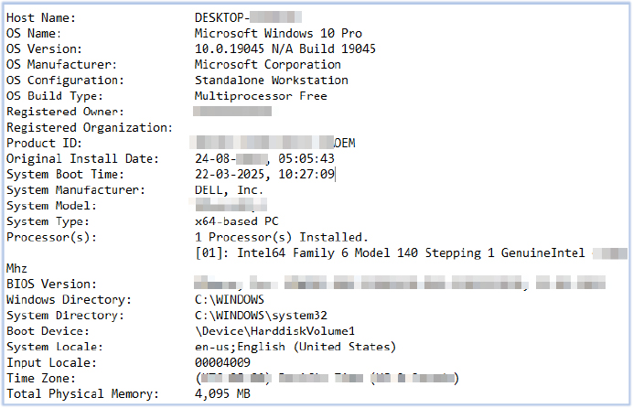
Task: Click the 'System Locale:' label
Action: 55,348
